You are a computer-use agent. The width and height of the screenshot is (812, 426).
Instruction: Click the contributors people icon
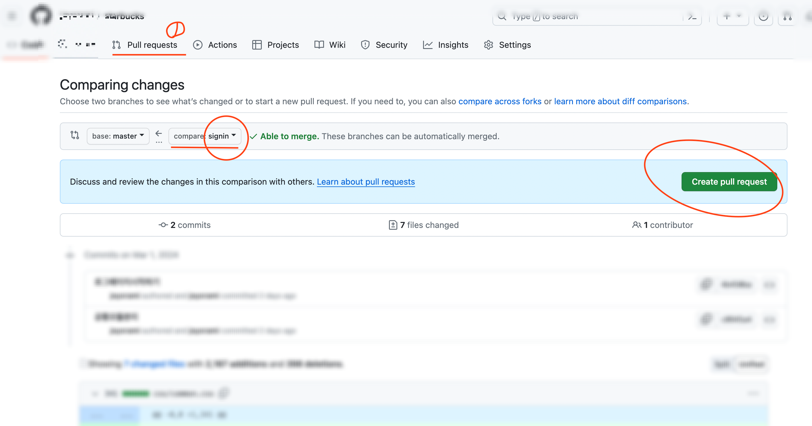pos(636,225)
